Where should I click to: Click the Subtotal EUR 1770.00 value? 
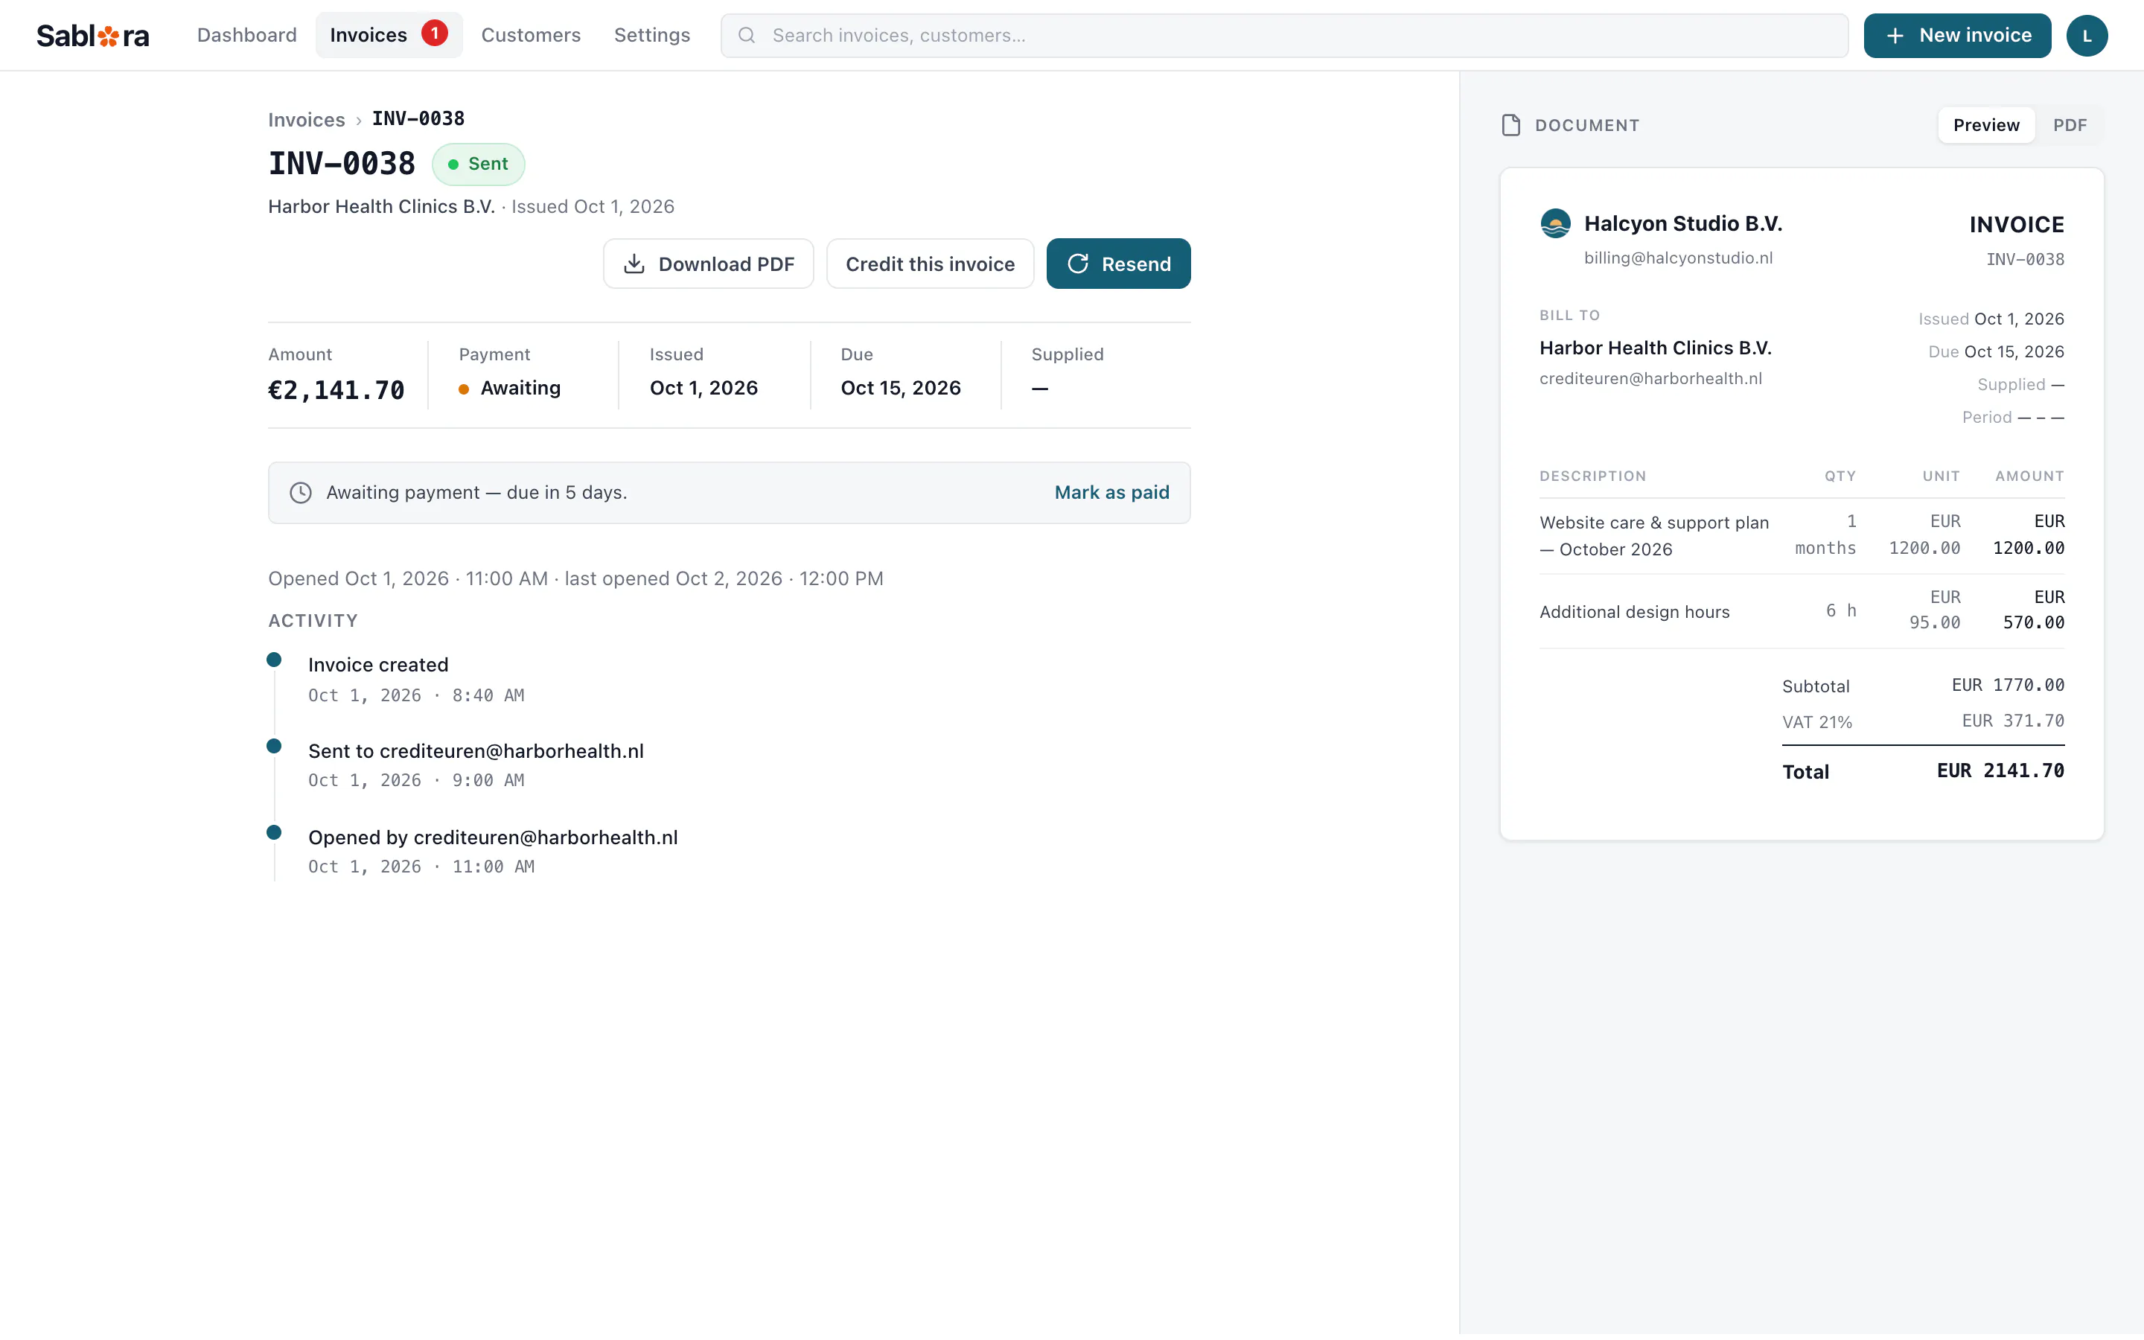tap(2008, 685)
